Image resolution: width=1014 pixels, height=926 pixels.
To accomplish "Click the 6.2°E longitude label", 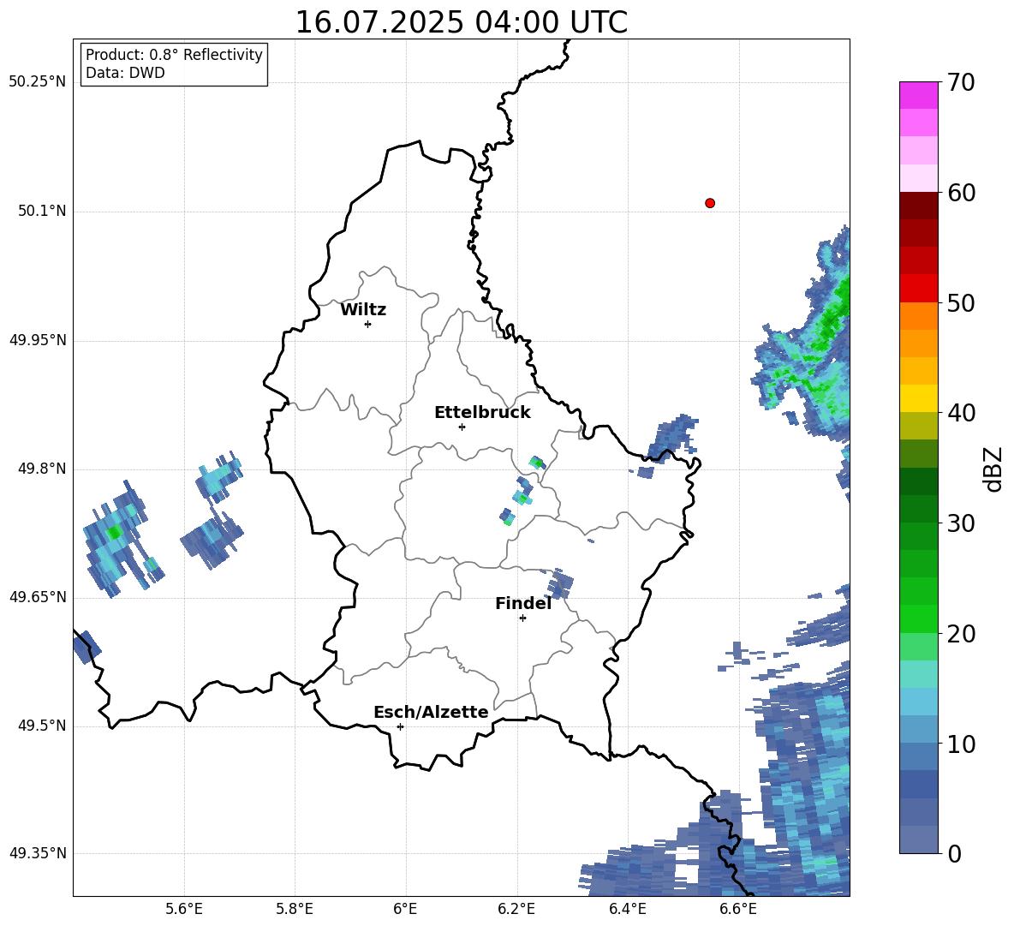I will tap(516, 909).
